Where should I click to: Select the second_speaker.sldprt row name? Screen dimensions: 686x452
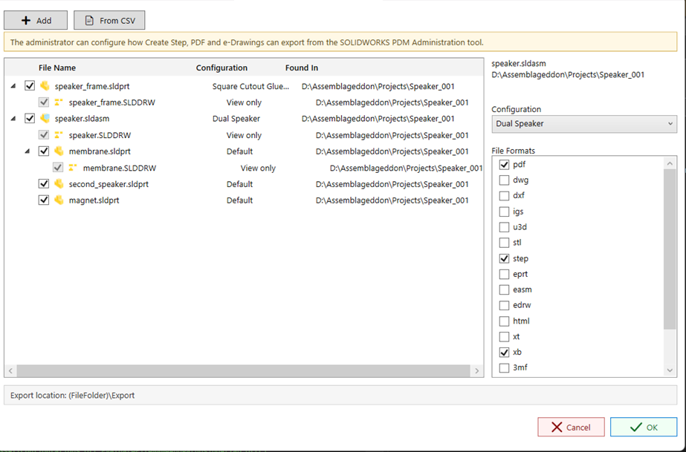coord(109,184)
